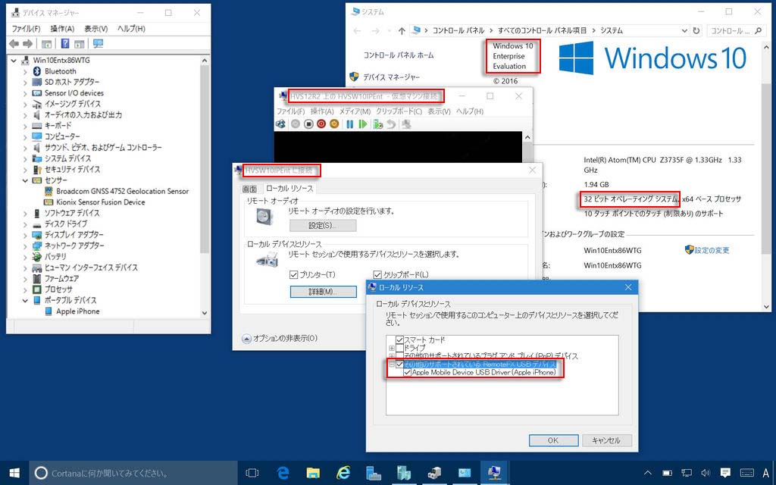Click the touch keyboard icon in system tray
776x485 pixels.
(746, 473)
